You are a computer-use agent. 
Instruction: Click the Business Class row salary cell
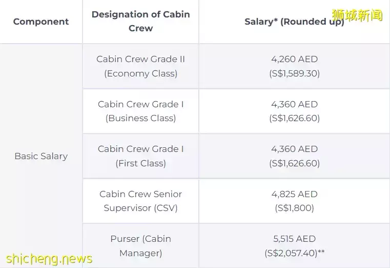294,111
